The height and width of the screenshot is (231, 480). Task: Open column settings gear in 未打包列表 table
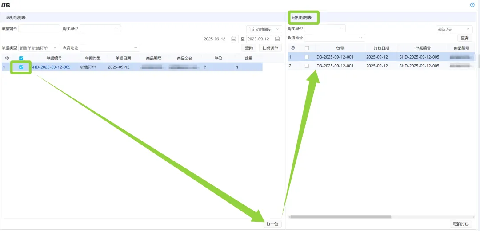7,58
